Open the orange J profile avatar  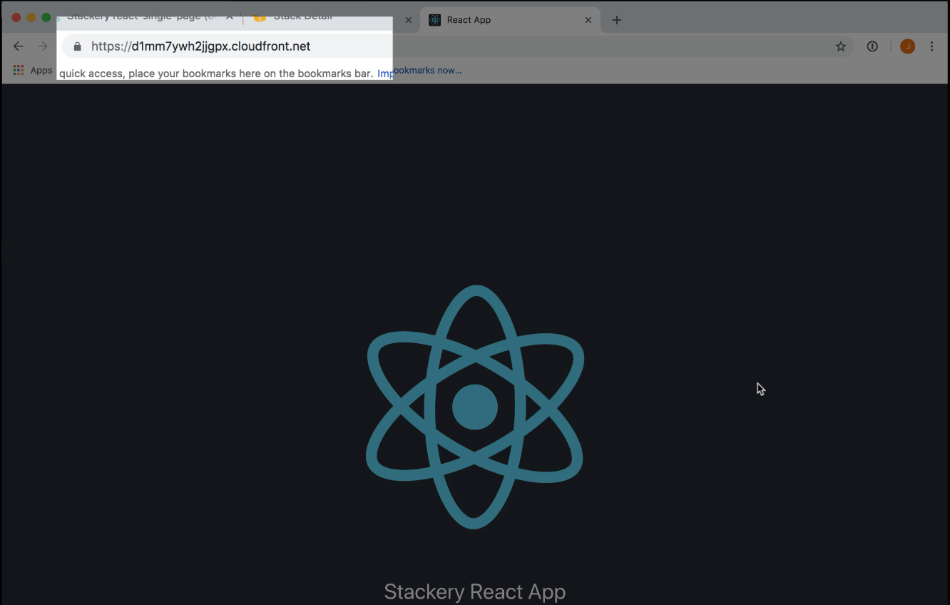(907, 46)
